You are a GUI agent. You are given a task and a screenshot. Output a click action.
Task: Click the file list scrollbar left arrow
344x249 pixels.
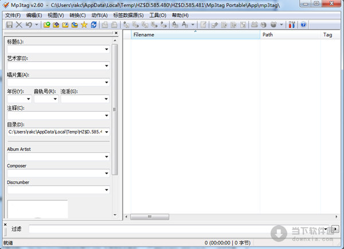[126, 217]
